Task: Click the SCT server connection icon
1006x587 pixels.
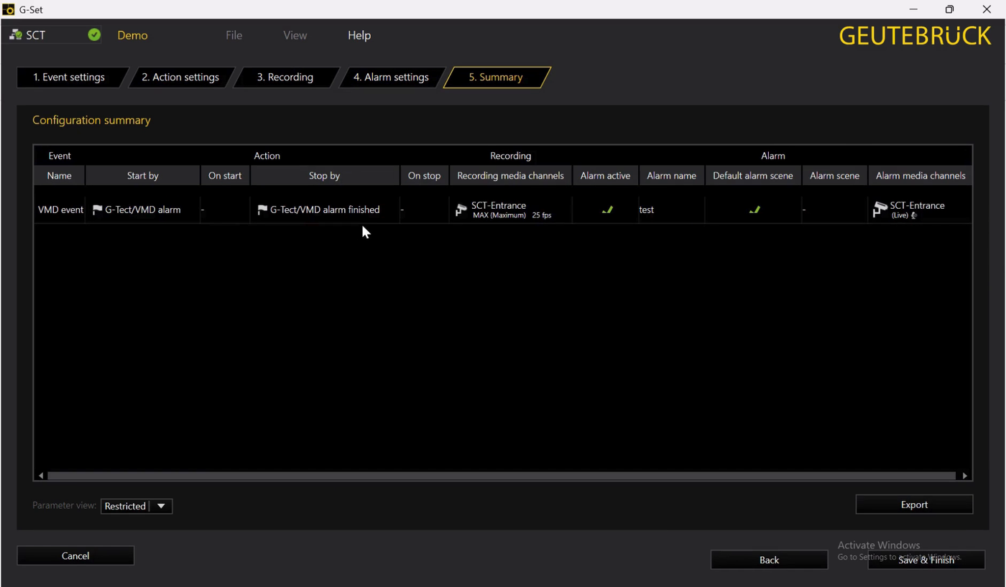Action: [16, 35]
